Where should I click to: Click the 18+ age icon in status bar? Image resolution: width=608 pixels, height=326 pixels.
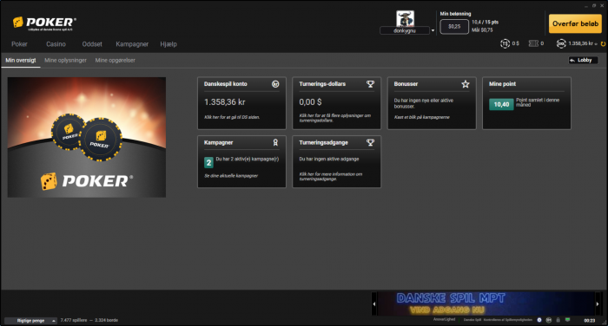549,320
